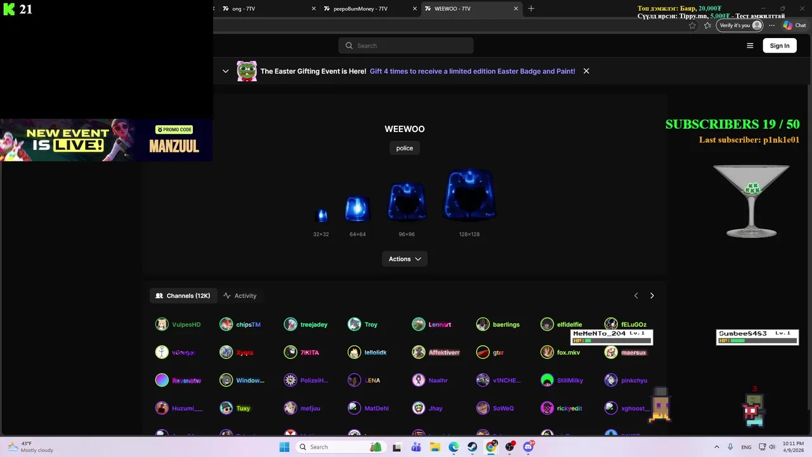Open baerlings channel
The width and height of the screenshot is (812, 457).
click(498, 324)
